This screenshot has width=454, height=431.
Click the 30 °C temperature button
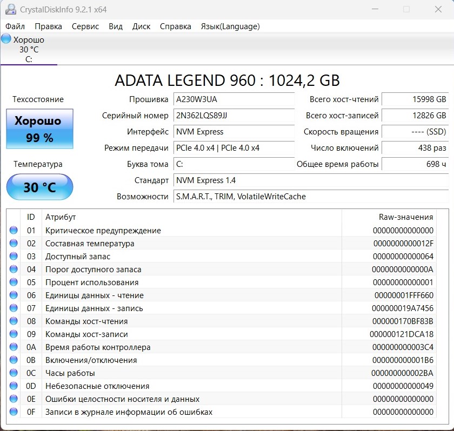(x=39, y=187)
